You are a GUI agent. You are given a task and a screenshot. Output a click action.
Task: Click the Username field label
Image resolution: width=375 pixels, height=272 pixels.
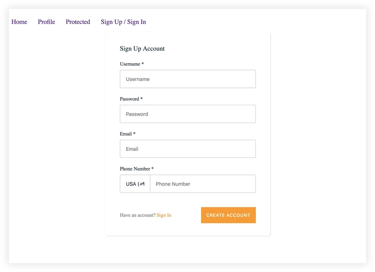(130, 64)
